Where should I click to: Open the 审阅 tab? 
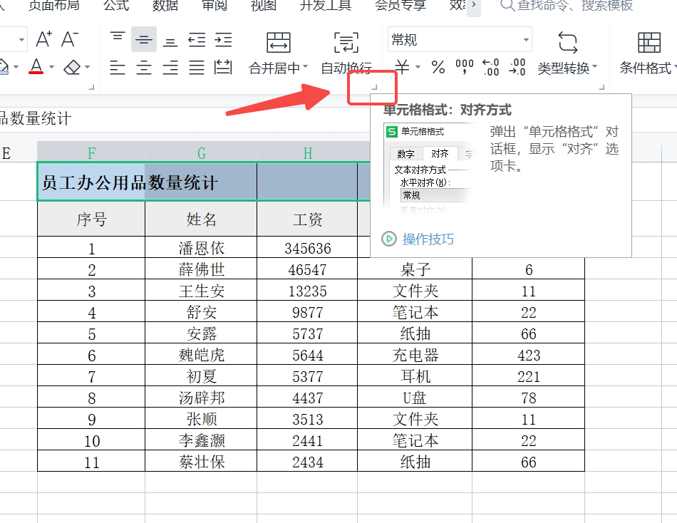pos(215,6)
